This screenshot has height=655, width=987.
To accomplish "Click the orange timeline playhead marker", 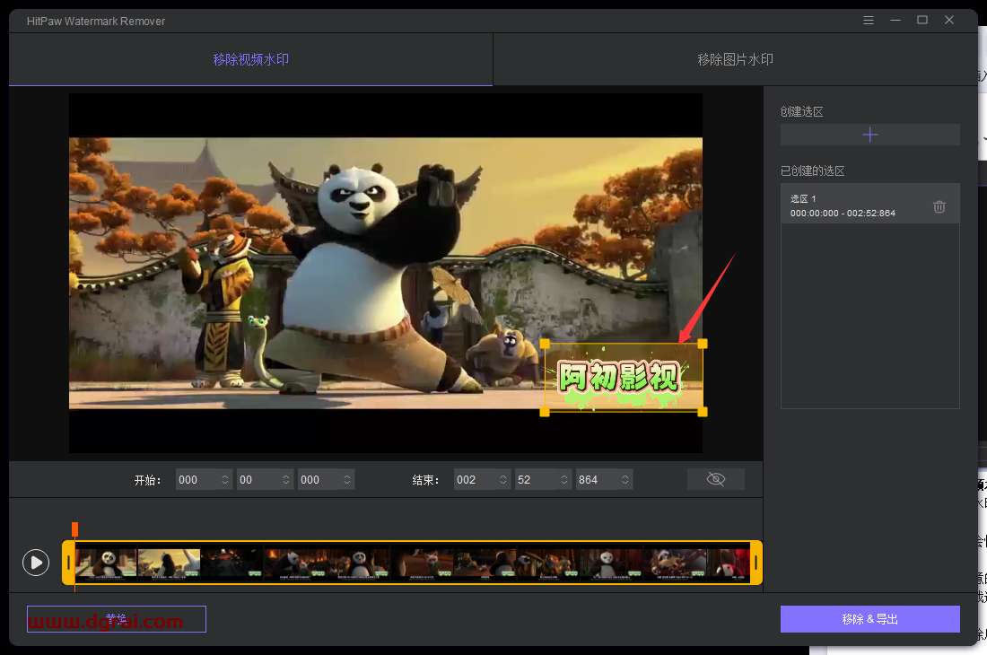I will pos(74,529).
